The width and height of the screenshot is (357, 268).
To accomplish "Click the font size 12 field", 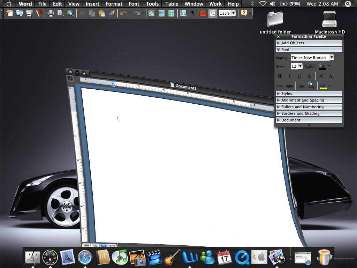I will coord(294,66).
